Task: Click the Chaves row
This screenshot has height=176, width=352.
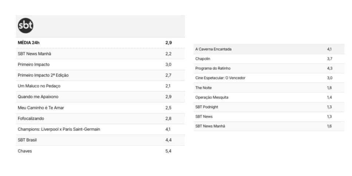Action: [100, 151]
